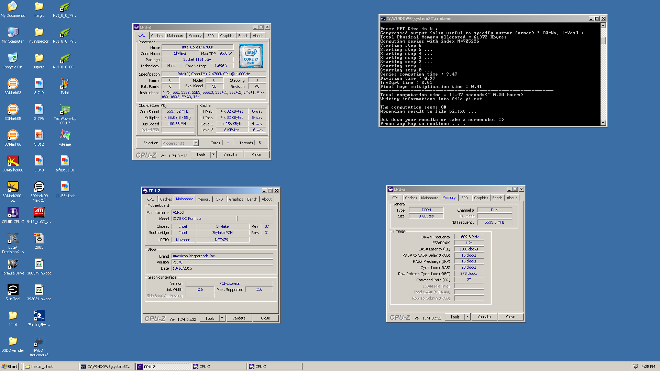Open the My Computer desktop icon
Viewport: 660px width, 371px height.
click(x=13, y=35)
